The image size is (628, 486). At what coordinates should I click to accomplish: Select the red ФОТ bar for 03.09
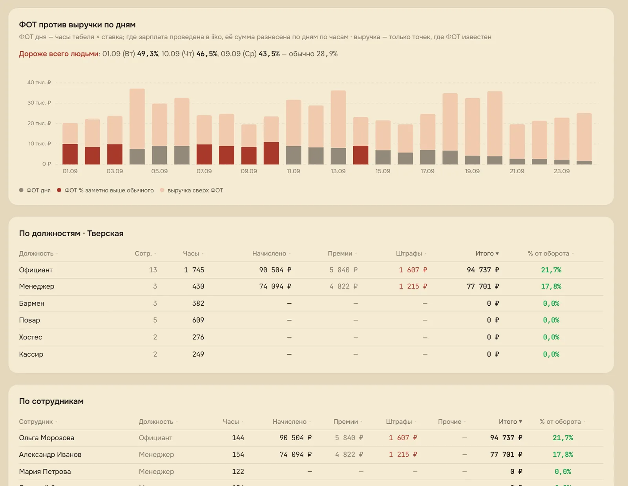tap(115, 154)
